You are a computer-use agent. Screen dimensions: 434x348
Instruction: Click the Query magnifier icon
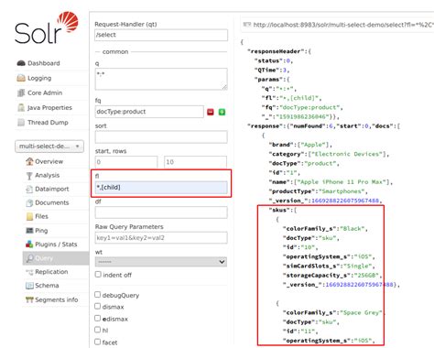[x=29, y=258]
